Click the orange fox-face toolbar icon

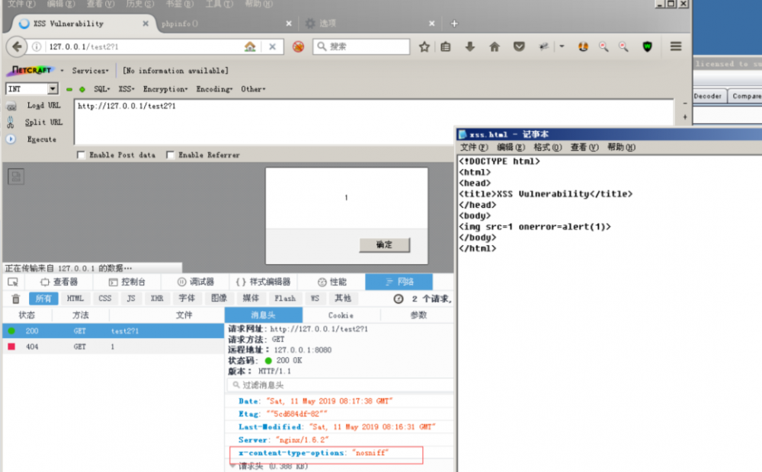click(583, 46)
